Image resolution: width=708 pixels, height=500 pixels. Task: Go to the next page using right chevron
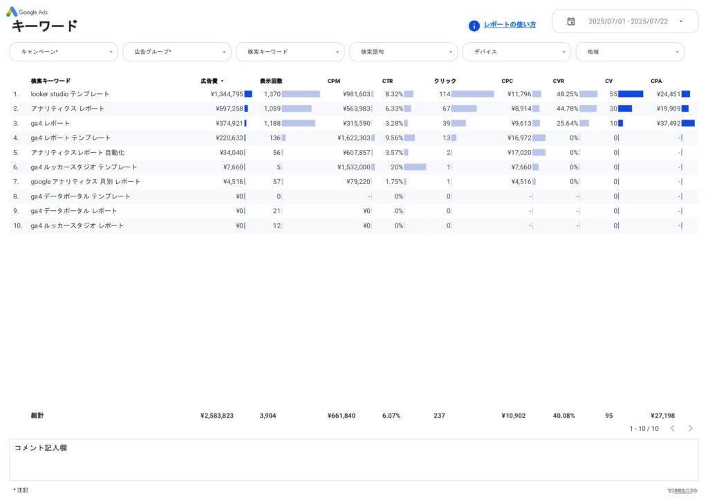tap(690, 428)
